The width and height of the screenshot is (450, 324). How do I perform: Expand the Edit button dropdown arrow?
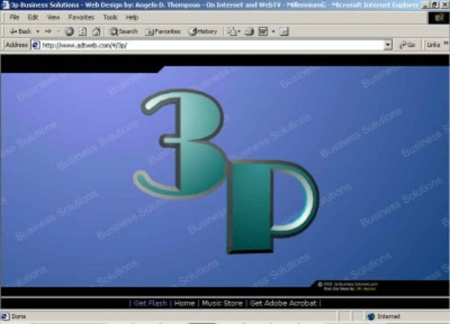click(273, 32)
